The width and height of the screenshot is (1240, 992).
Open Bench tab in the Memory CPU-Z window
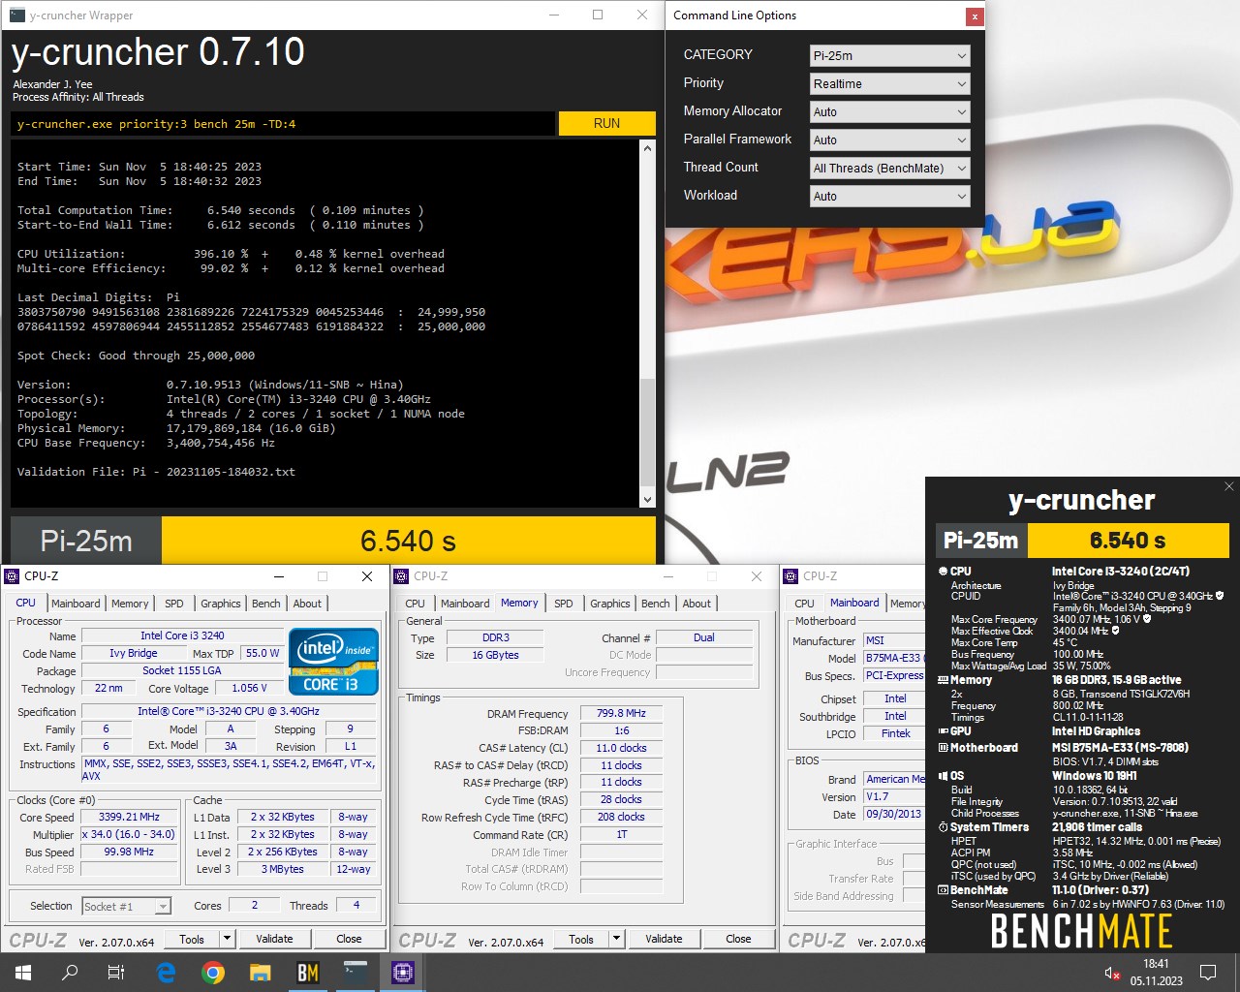[x=656, y=604]
